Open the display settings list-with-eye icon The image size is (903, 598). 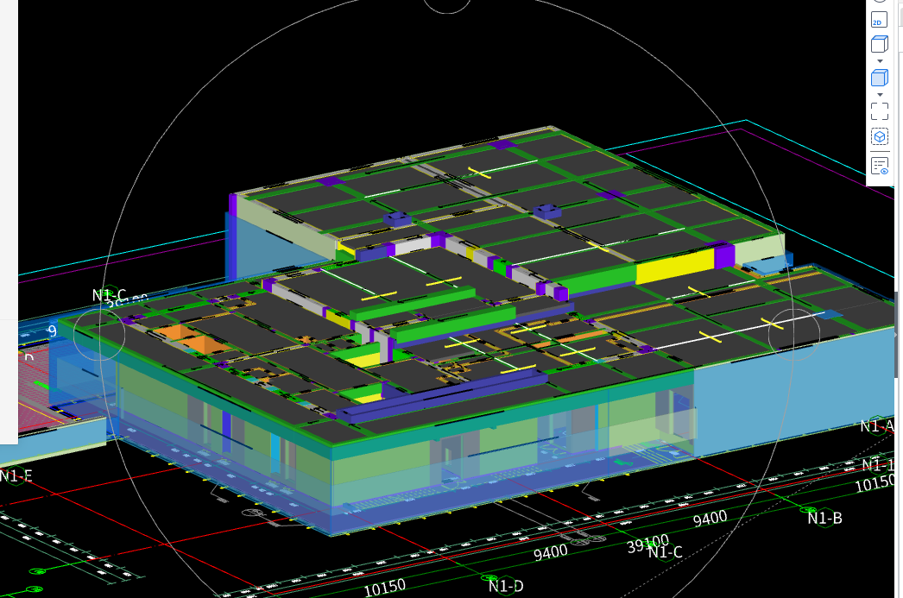pos(880,166)
